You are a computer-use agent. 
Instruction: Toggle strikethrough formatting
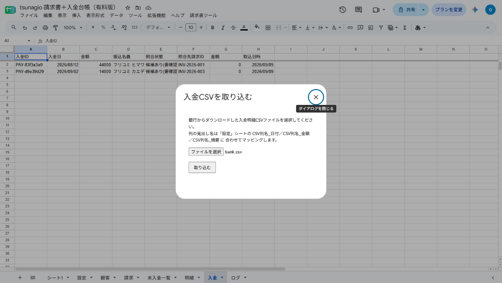pyautogui.click(x=233, y=28)
